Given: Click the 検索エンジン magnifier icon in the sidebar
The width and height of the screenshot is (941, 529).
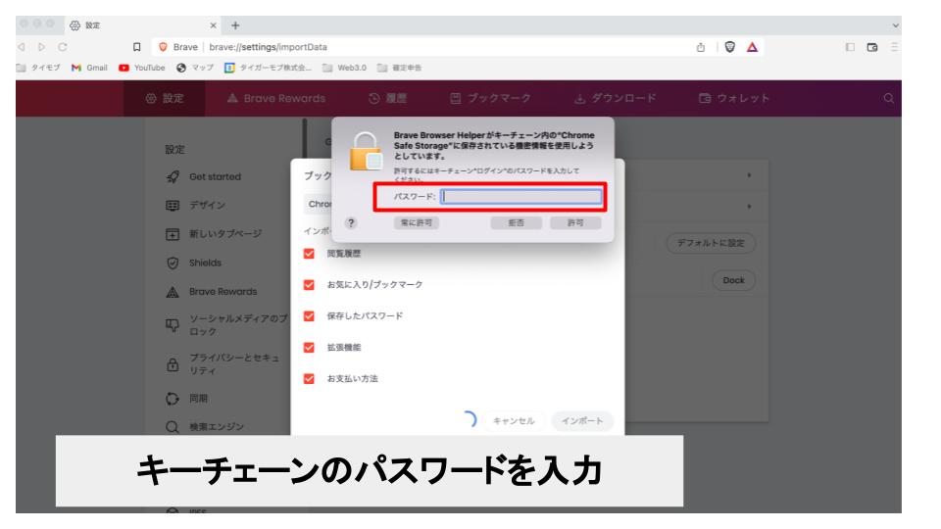Looking at the screenshot, I should pos(173,427).
